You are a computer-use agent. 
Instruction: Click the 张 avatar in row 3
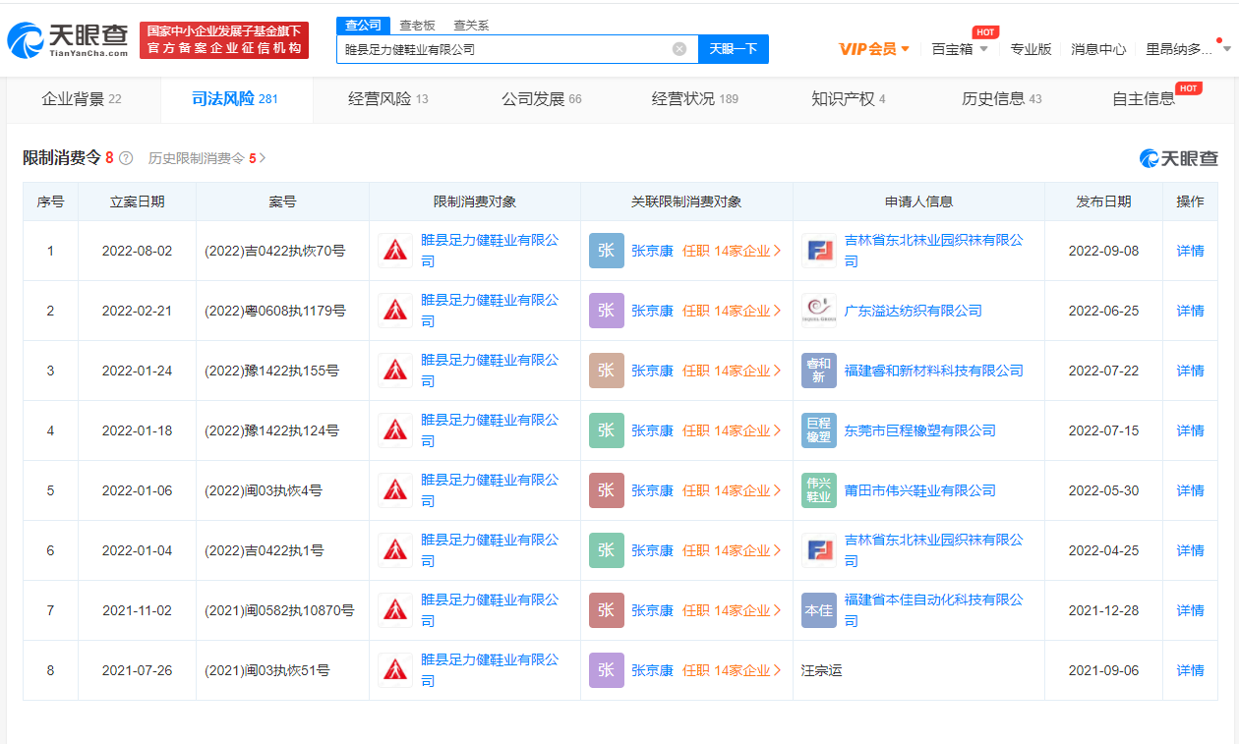click(606, 371)
